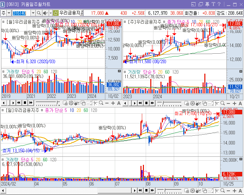Click monthly chart plus zoom-in icon

click(x=113, y=103)
